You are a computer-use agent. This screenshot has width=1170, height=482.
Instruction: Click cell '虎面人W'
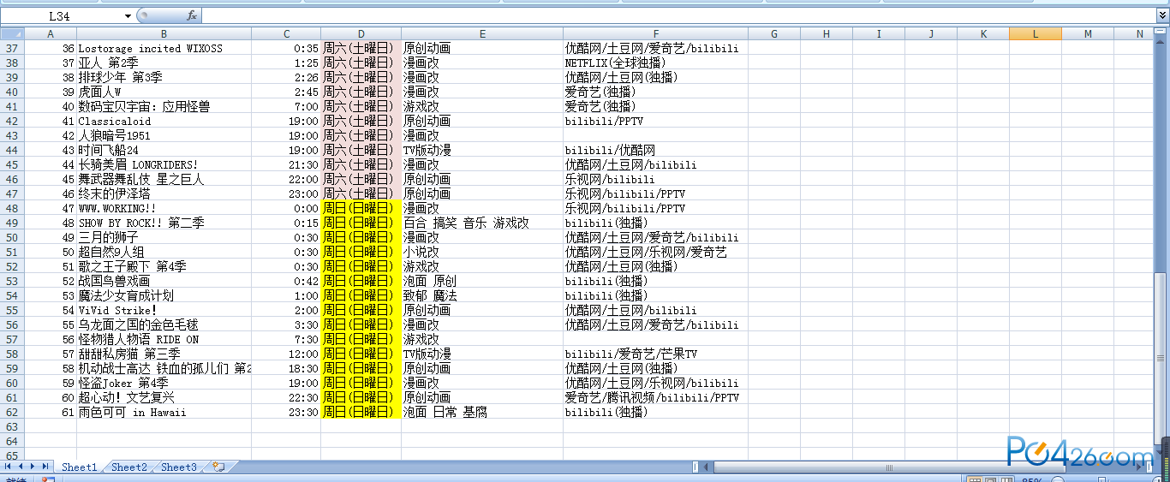(x=164, y=92)
